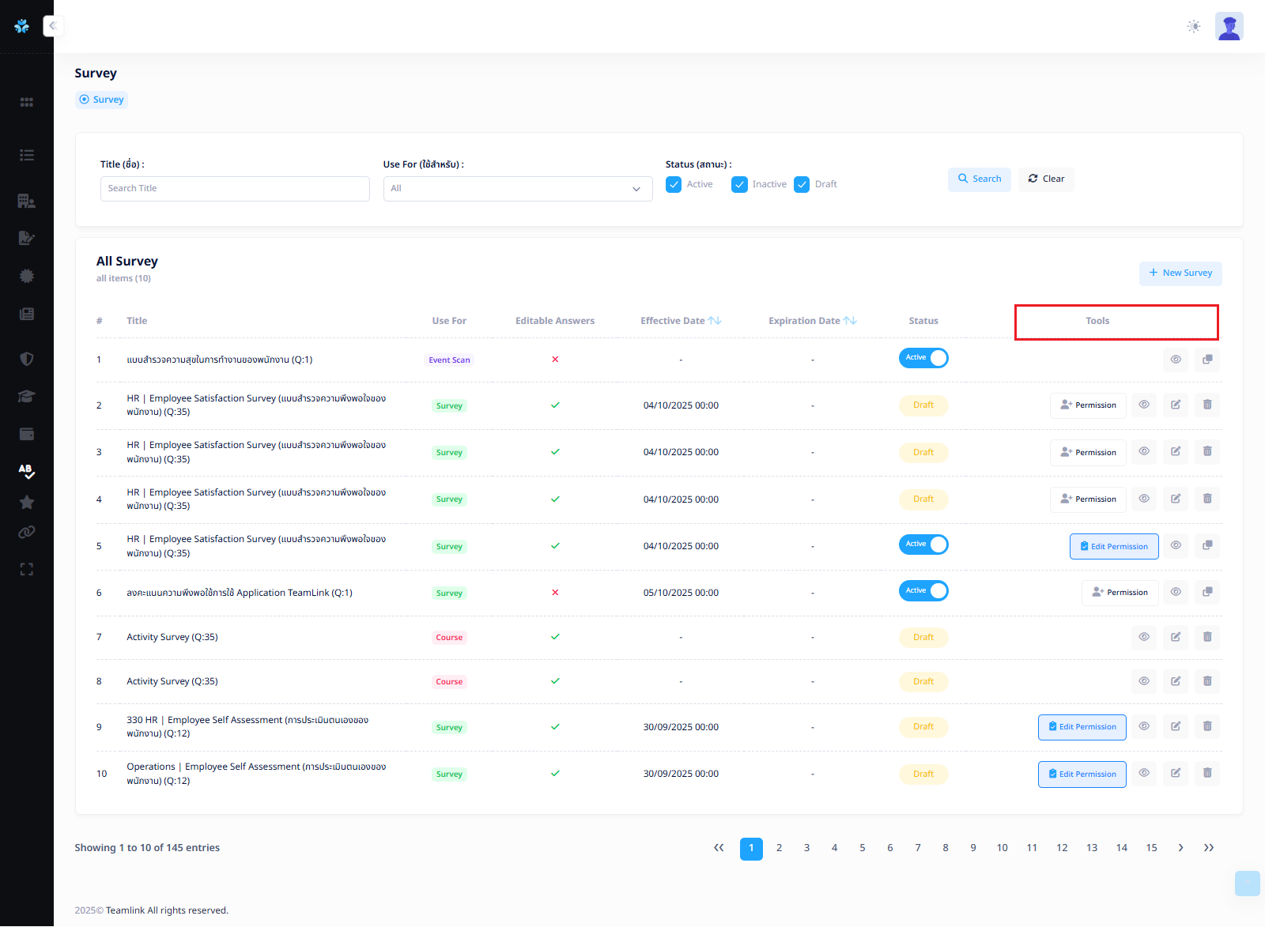1265x927 pixels.
Task: Duplicate survey row 1 using copy icon
Action: coord(1206,360)
